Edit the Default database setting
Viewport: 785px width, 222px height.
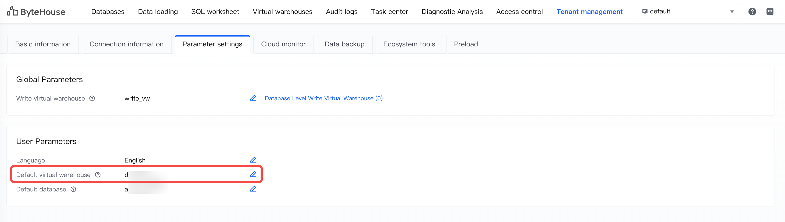pyautogui.click(x=253, y=189)
